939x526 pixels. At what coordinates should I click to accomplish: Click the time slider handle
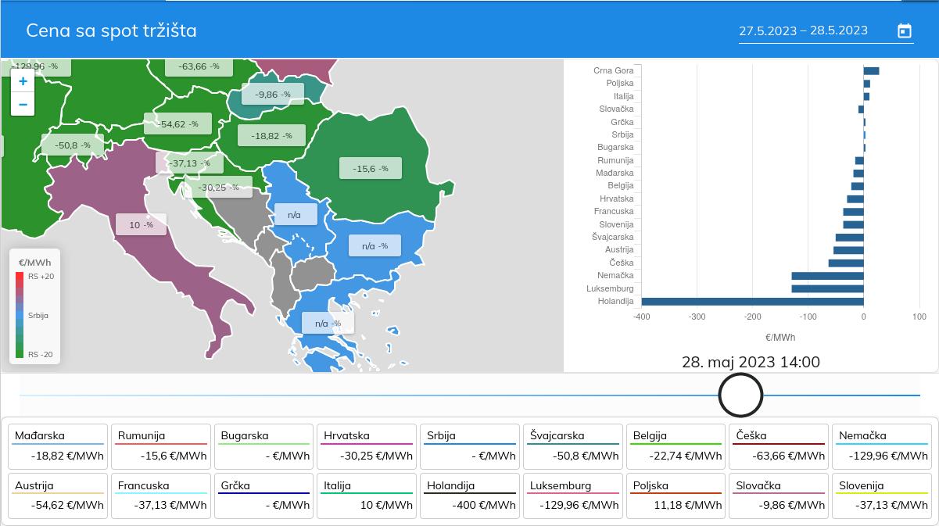(x=740, y=395)
